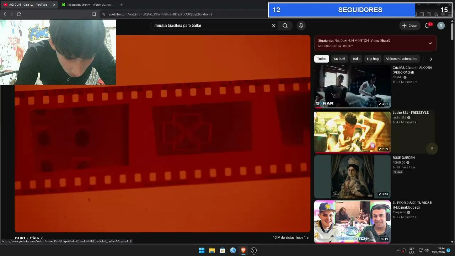Show hidden system tray icons
The image size is (455, 256).
tap(398, 250)
